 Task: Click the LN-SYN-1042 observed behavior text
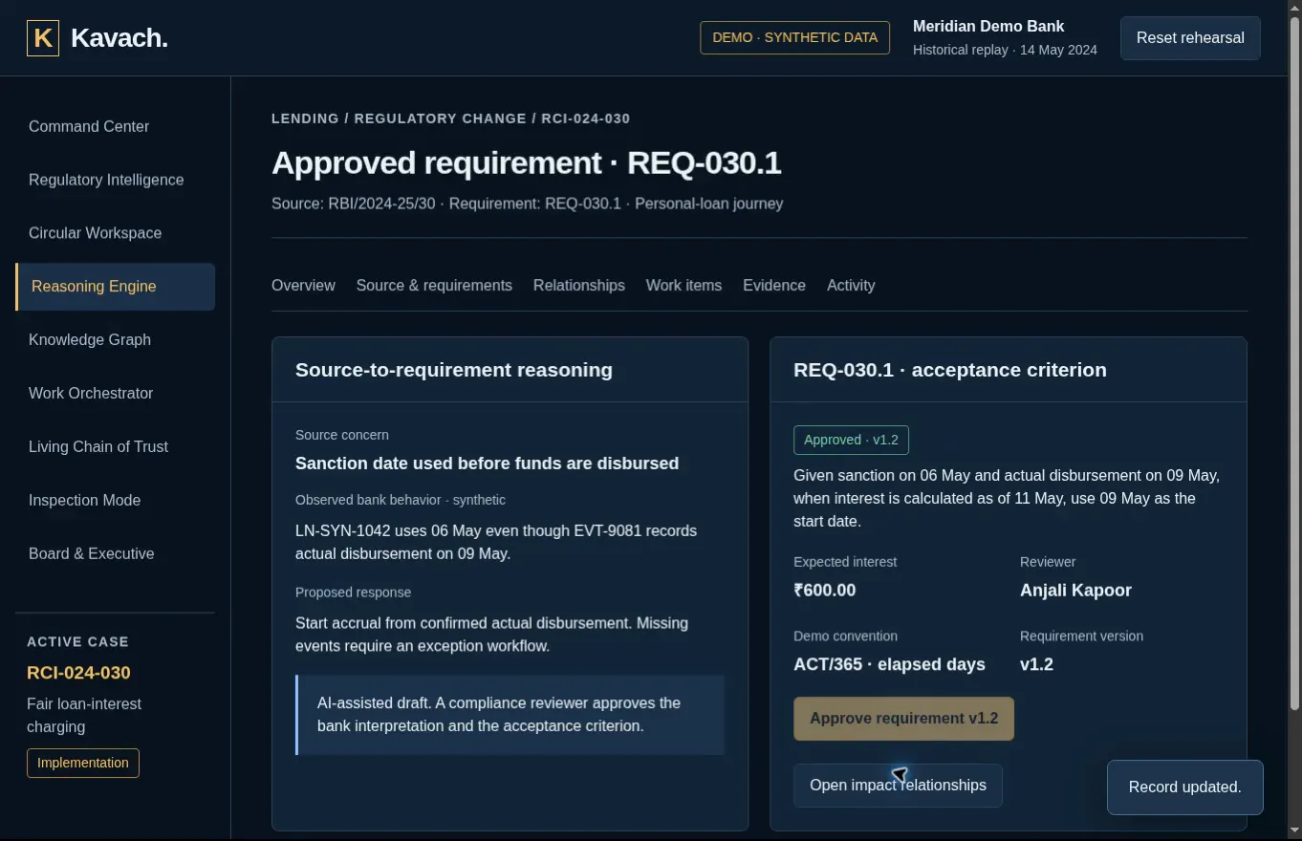(496, 542)
